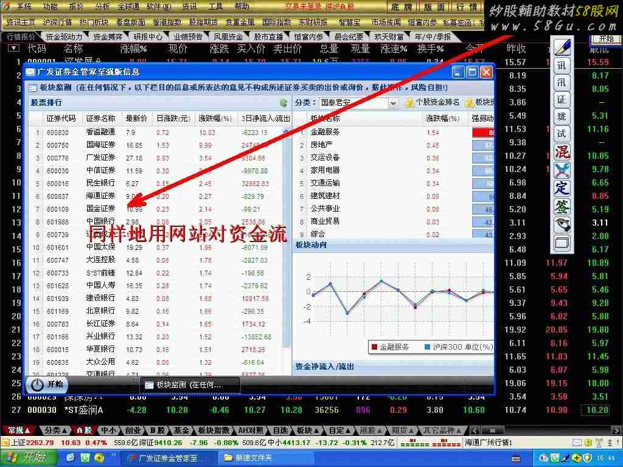The height and width of the screenshot is (467, 623).
Task: Open the Windows 开始 start button
Action: click(28, 458)
